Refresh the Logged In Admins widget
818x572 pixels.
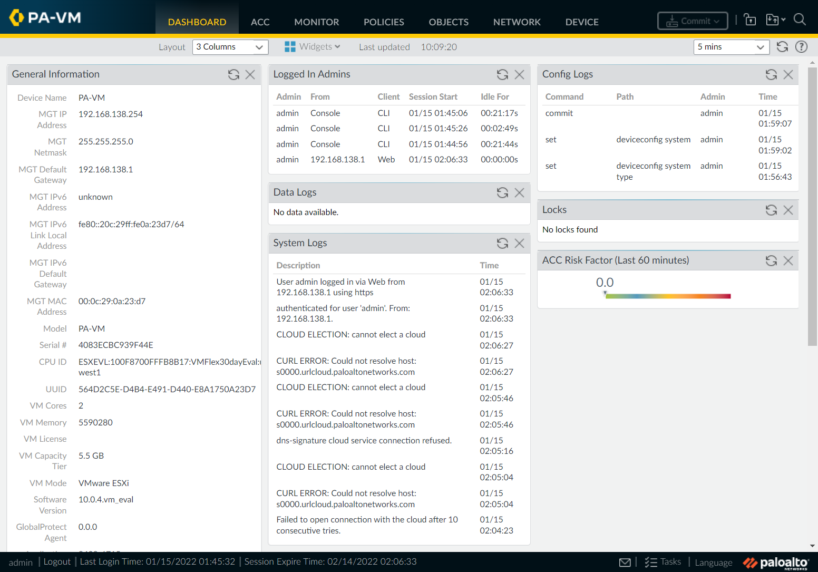[502, 75]
